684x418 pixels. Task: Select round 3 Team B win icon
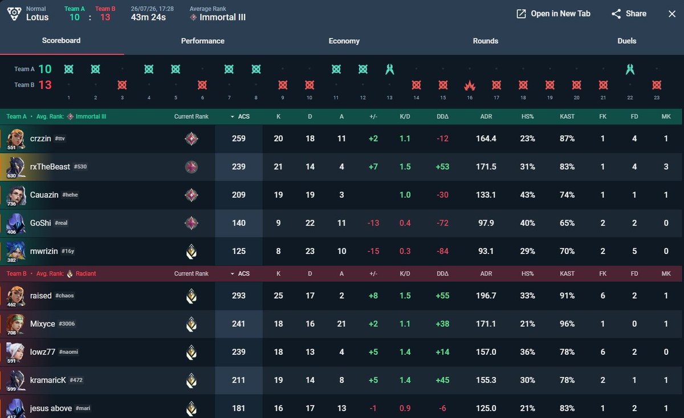point(122,85)
